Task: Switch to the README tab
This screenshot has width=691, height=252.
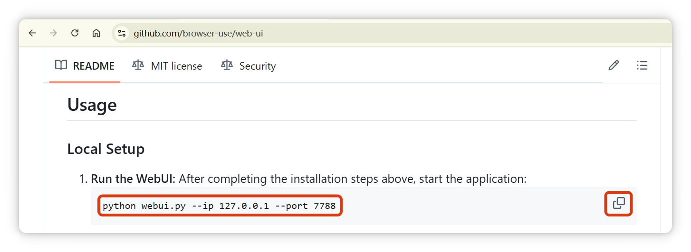Action: point(85,66)
